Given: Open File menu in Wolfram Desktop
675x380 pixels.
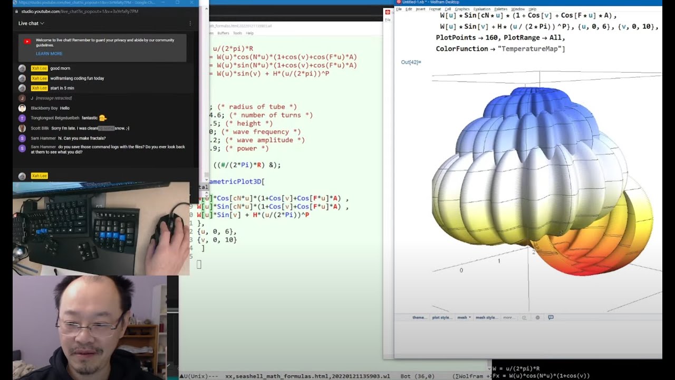Looking at the screenshot, I should click(x=399, y=9).
